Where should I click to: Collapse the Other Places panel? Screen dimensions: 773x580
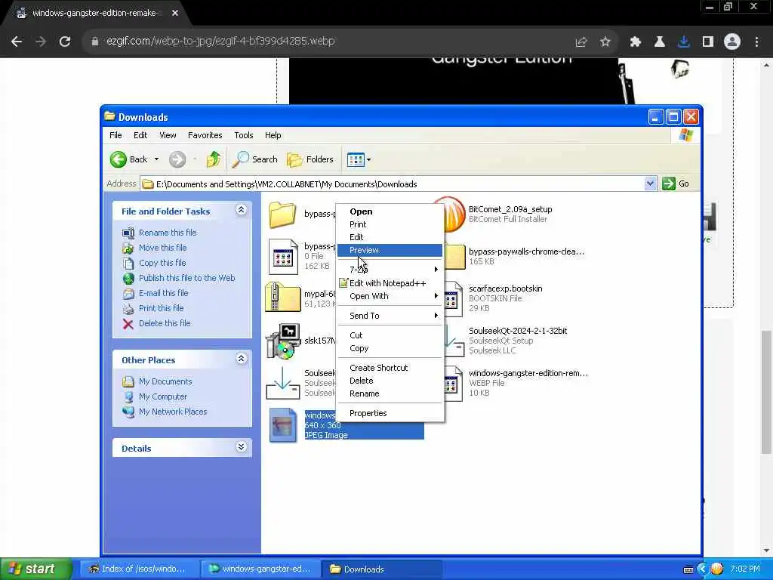click(x=241, y=359)
